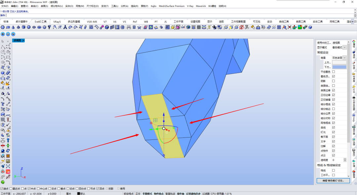357x195 pixels.
Task: Select the SubD sphere primitive tool
Action: click(x=29, y=27)
